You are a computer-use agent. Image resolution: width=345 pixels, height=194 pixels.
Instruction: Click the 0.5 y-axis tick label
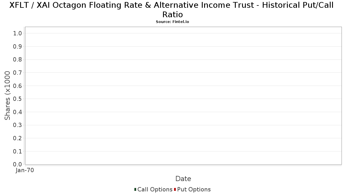point(18,99)
